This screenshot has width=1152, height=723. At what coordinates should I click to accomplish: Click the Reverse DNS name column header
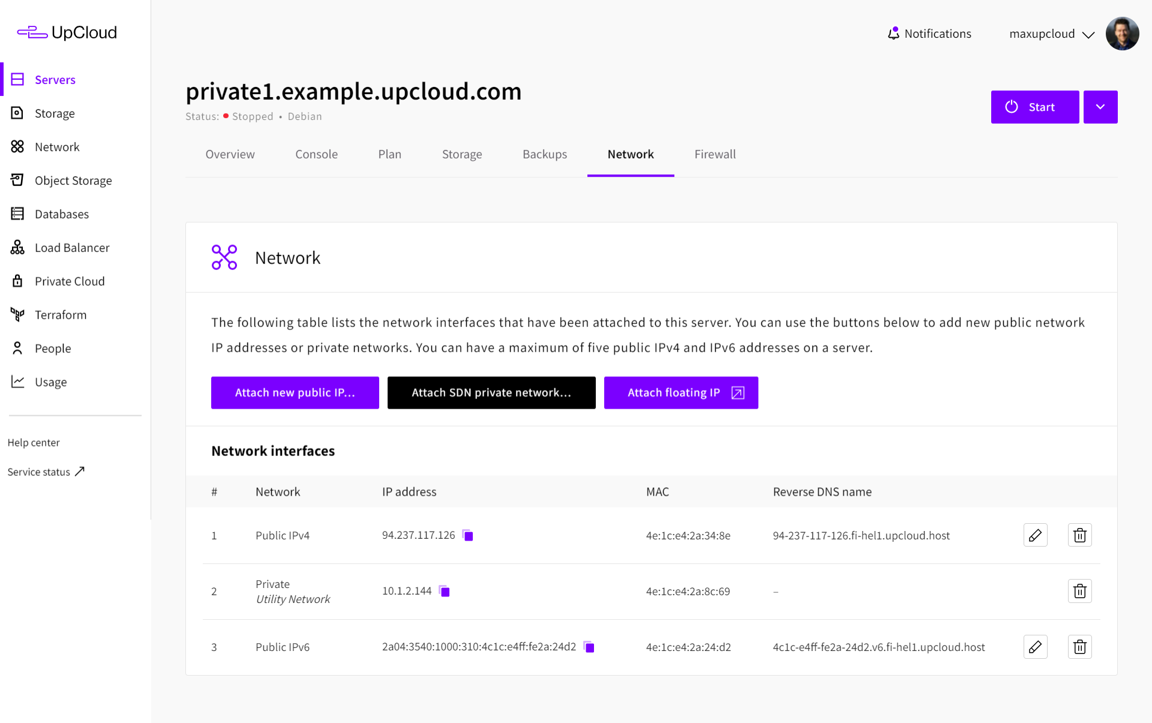click(x=822, y=491)
